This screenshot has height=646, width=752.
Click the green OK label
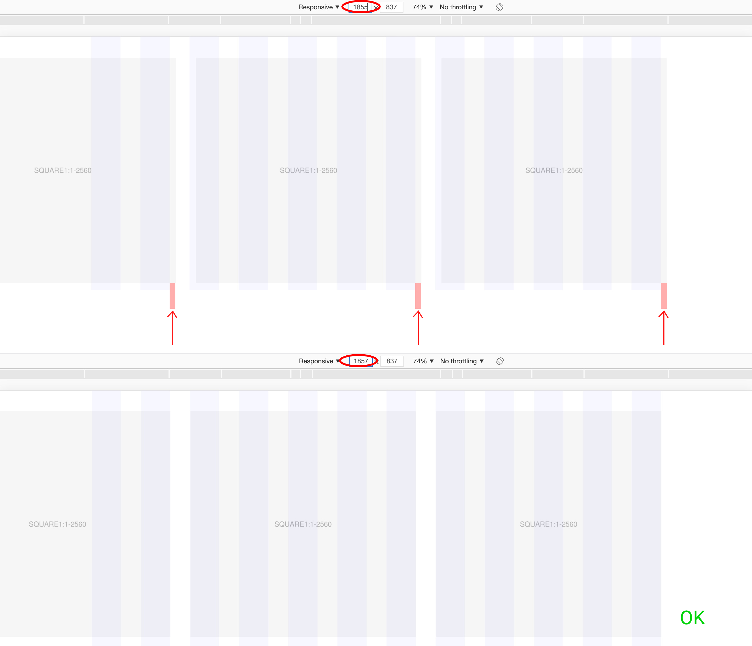tap(692, 618)
